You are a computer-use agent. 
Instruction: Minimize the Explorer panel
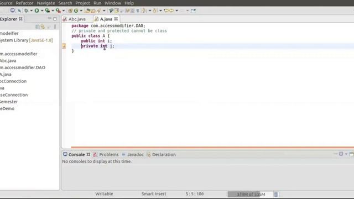pos(49,18)
